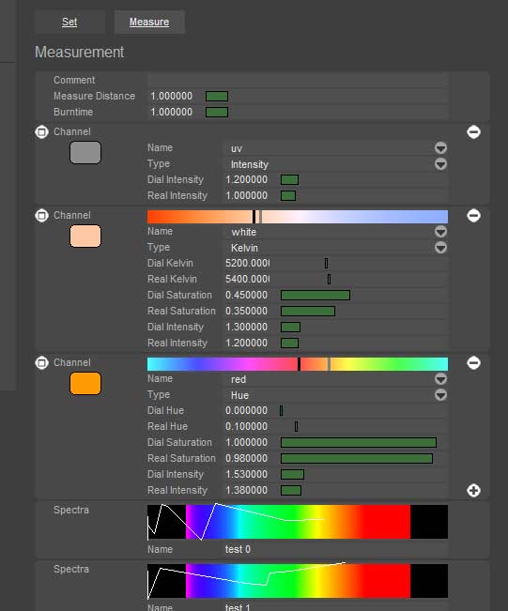Open the white Name dropdown
The height and width of the screenshot is (611, 508).
coord(440,232)
